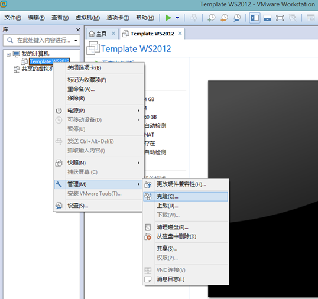318x299 pixels.
Task: Choose 共享(S)... from the submenu
Action: pyautogui.click(x=186, y=249)
